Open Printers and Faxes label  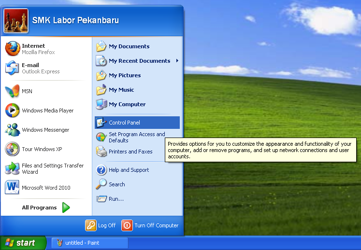tap(130, 152)
